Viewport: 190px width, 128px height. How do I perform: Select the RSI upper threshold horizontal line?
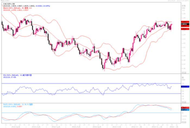click(82, 83)
